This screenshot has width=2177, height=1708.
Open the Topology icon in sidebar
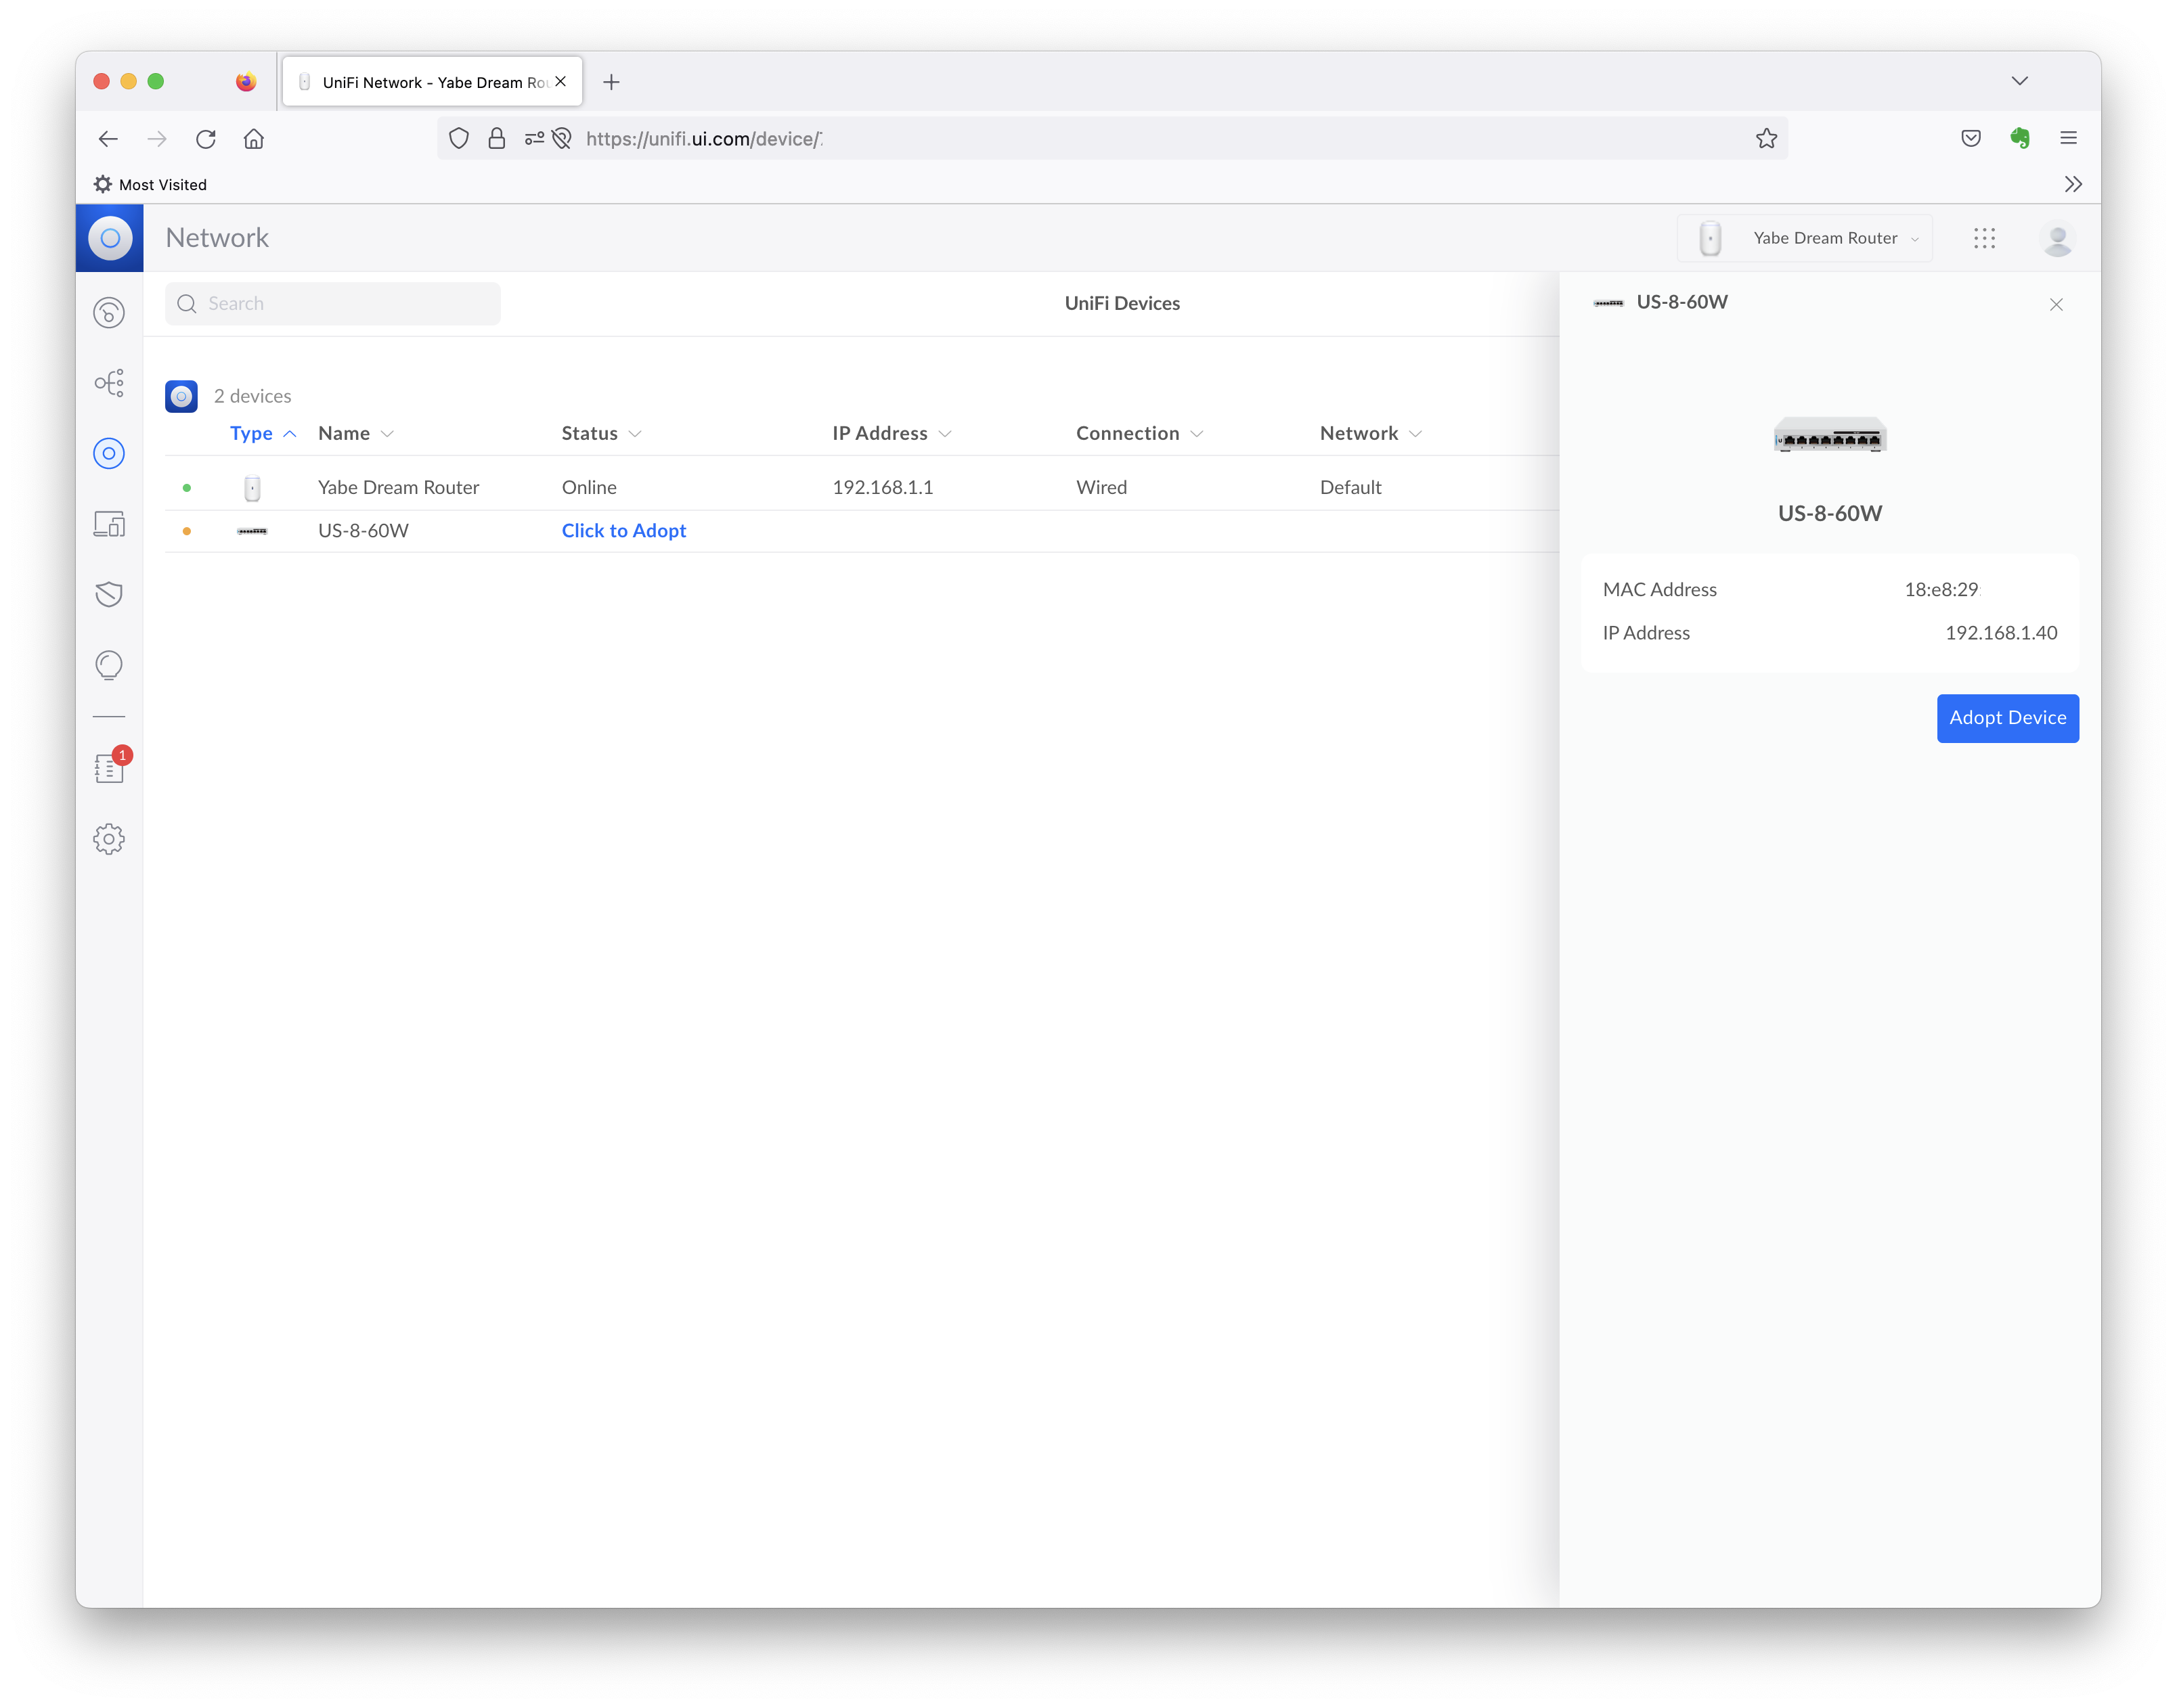[109, 383]
